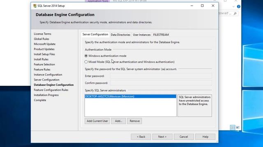Image resolution: width=263 pixels, height=147 pixels.
Task: Click the Feature Rules step
Action: 42,69
